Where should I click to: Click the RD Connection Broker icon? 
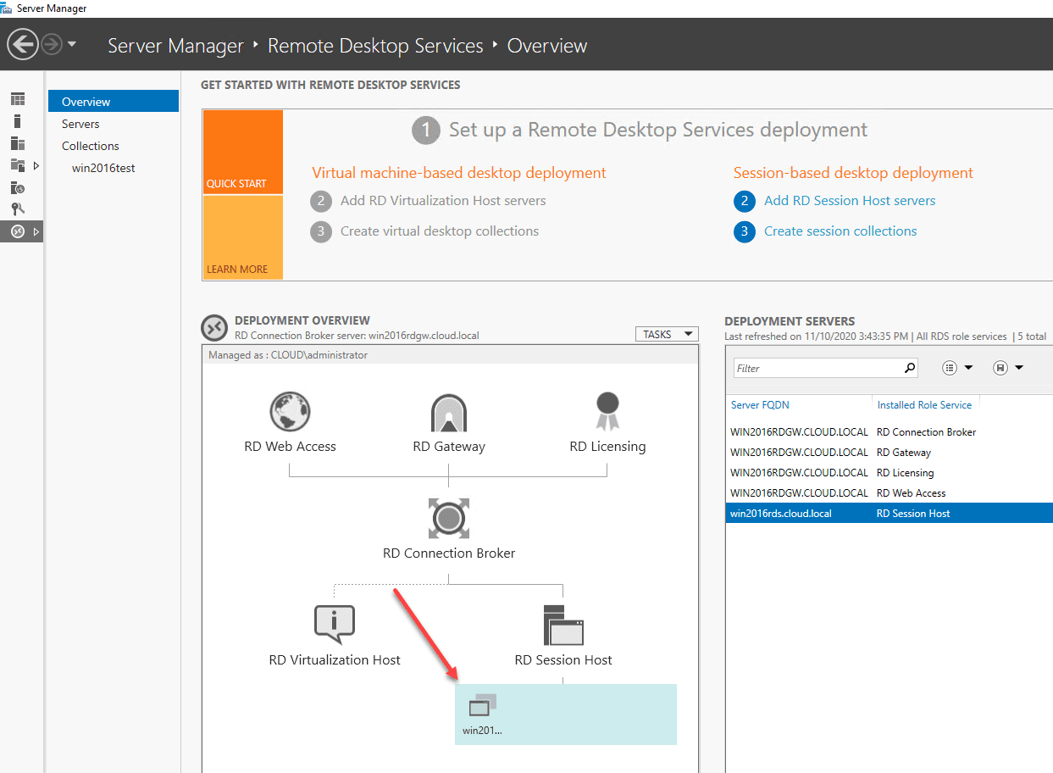pos(448,518)
